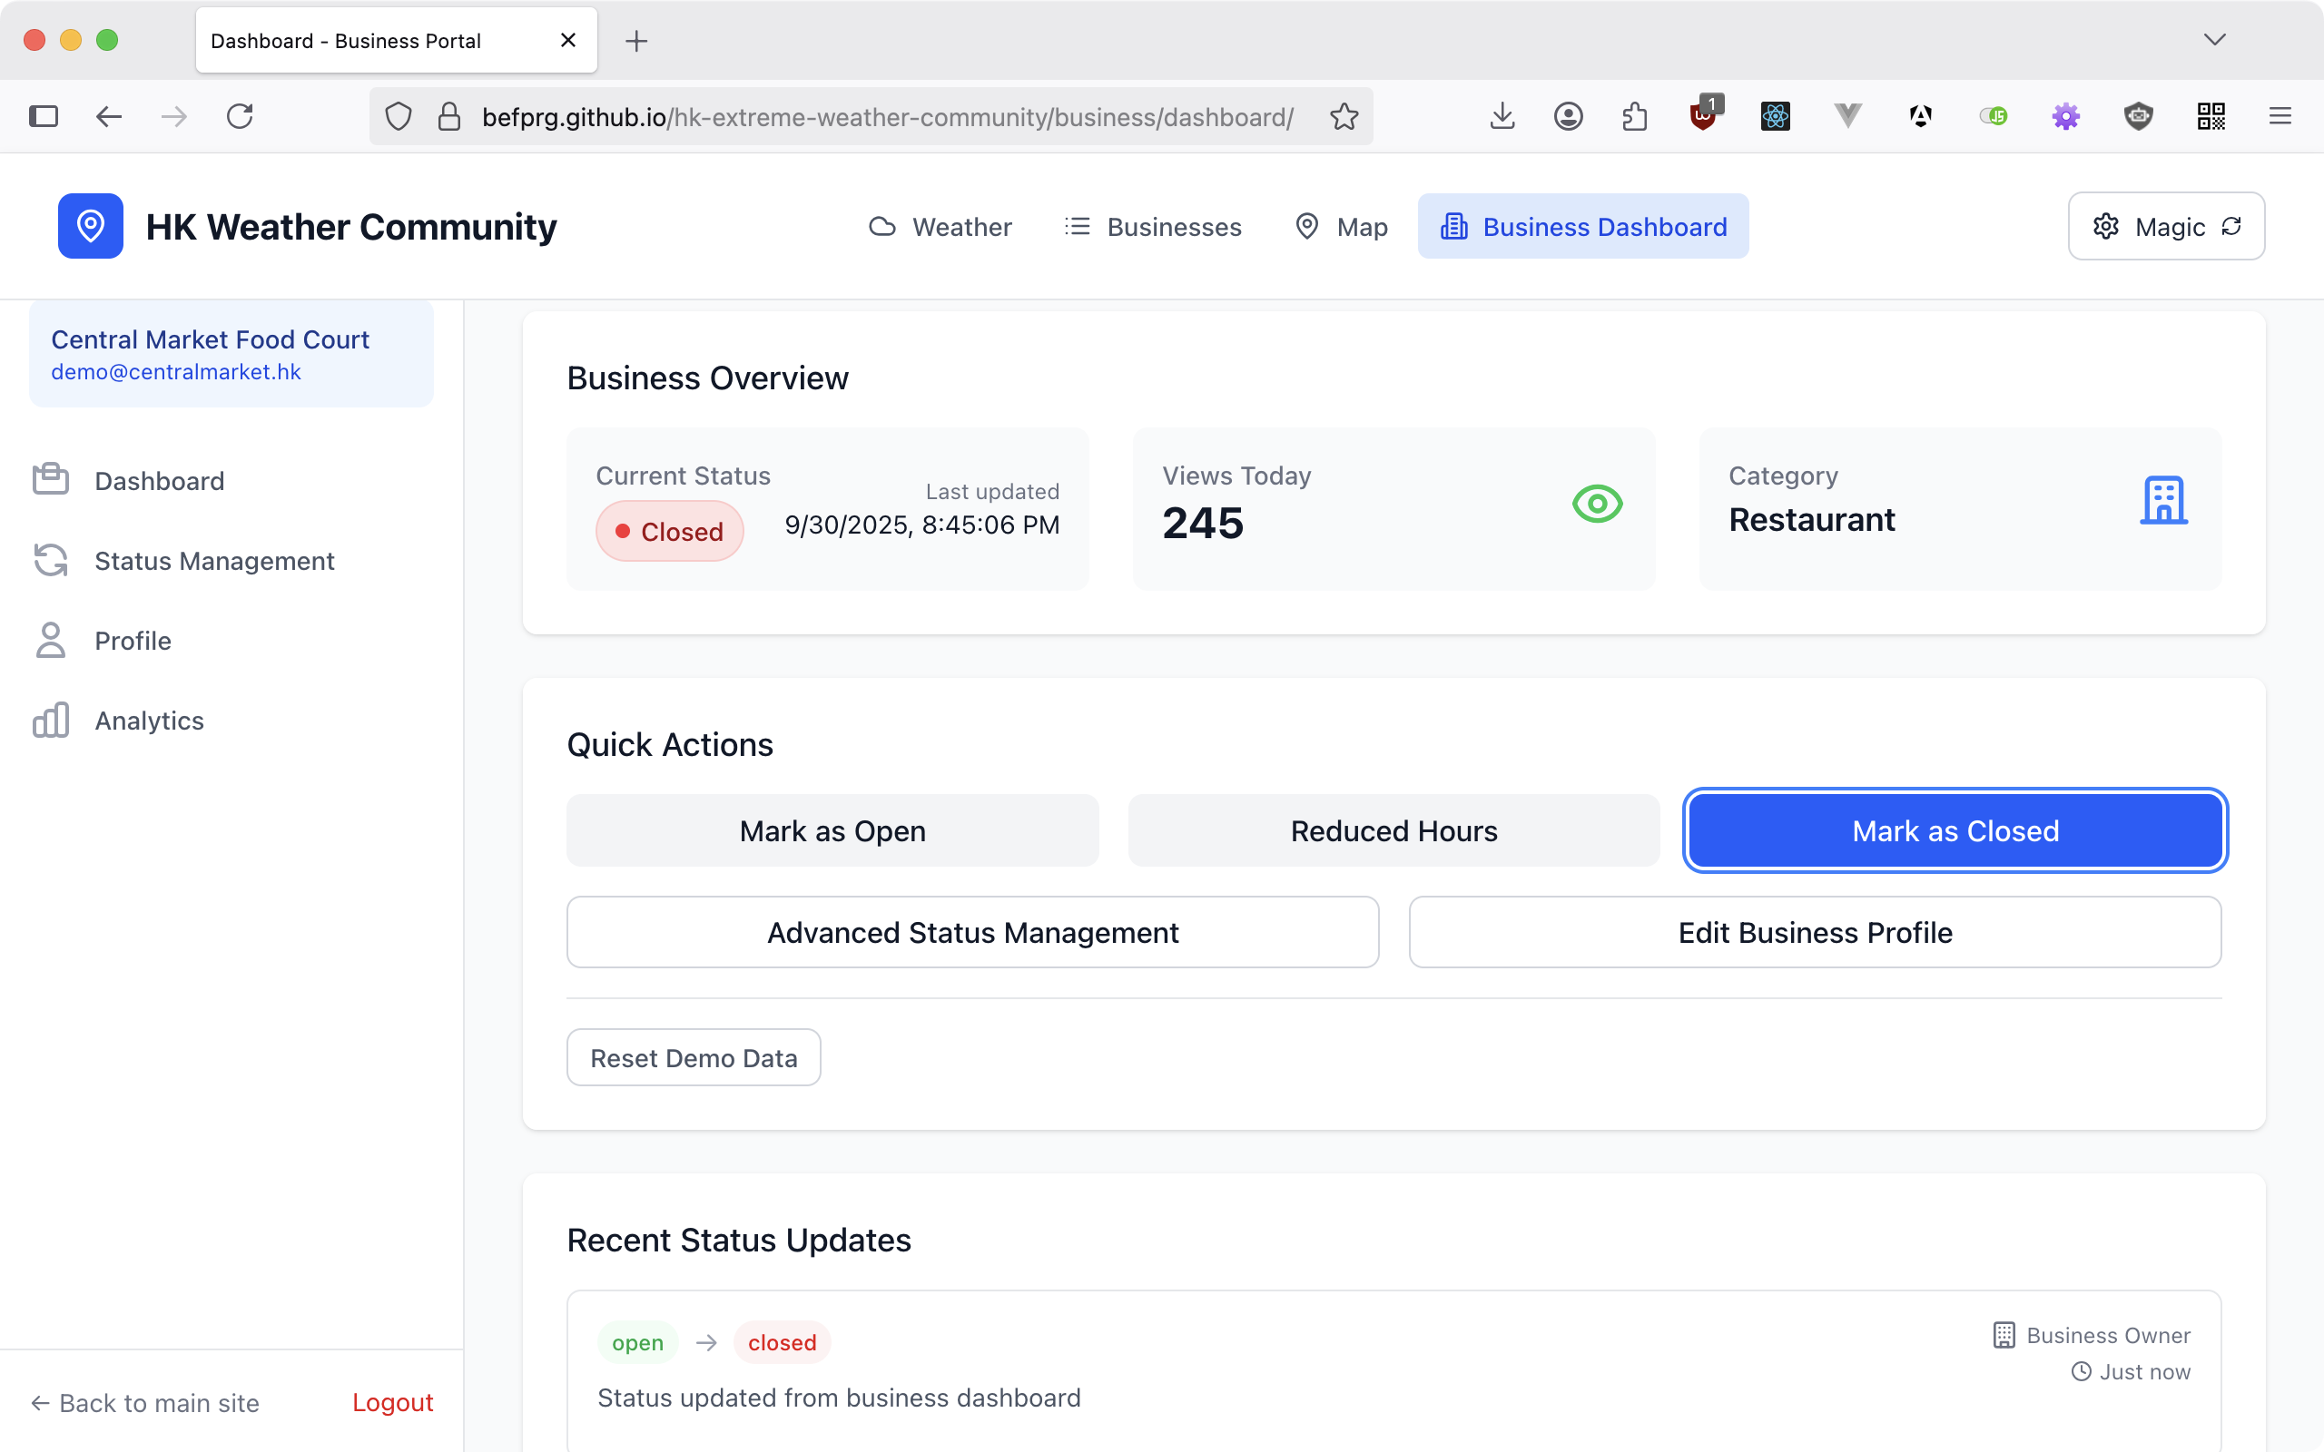Click the QR code extension icon
This screenshot has height=1452, width=2324.
point(2211,117)
